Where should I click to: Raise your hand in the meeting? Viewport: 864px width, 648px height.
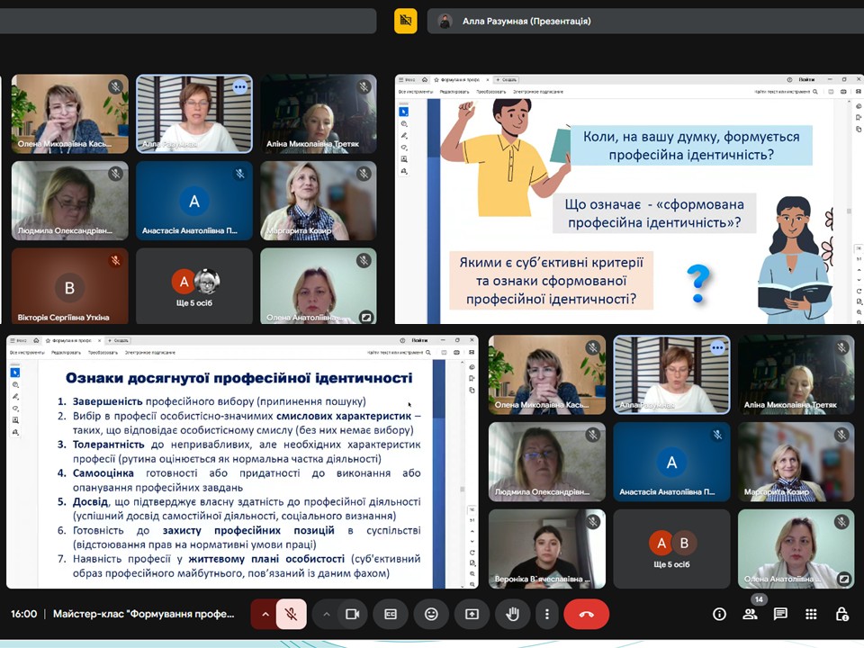512,614
